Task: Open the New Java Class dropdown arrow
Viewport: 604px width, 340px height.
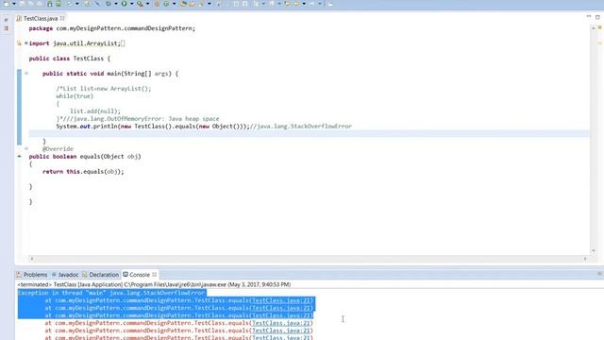Action: click(174, 4)
